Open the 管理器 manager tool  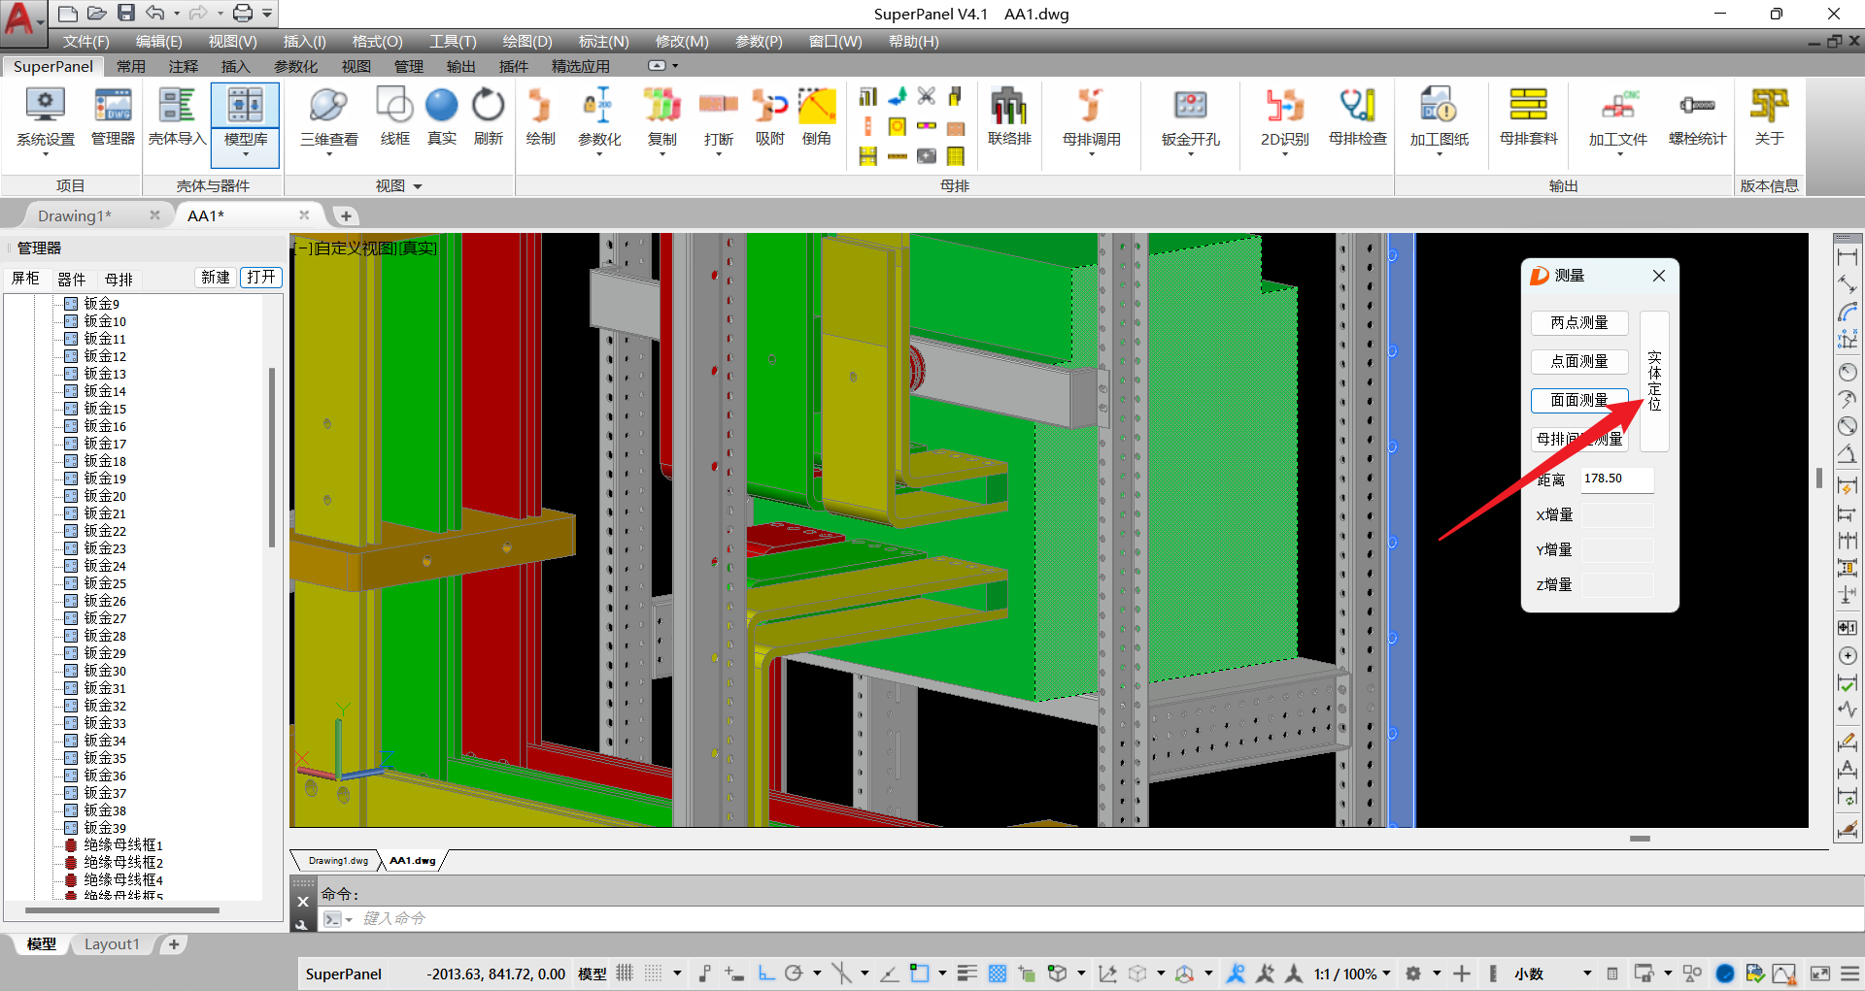click(x=113, y=118)
